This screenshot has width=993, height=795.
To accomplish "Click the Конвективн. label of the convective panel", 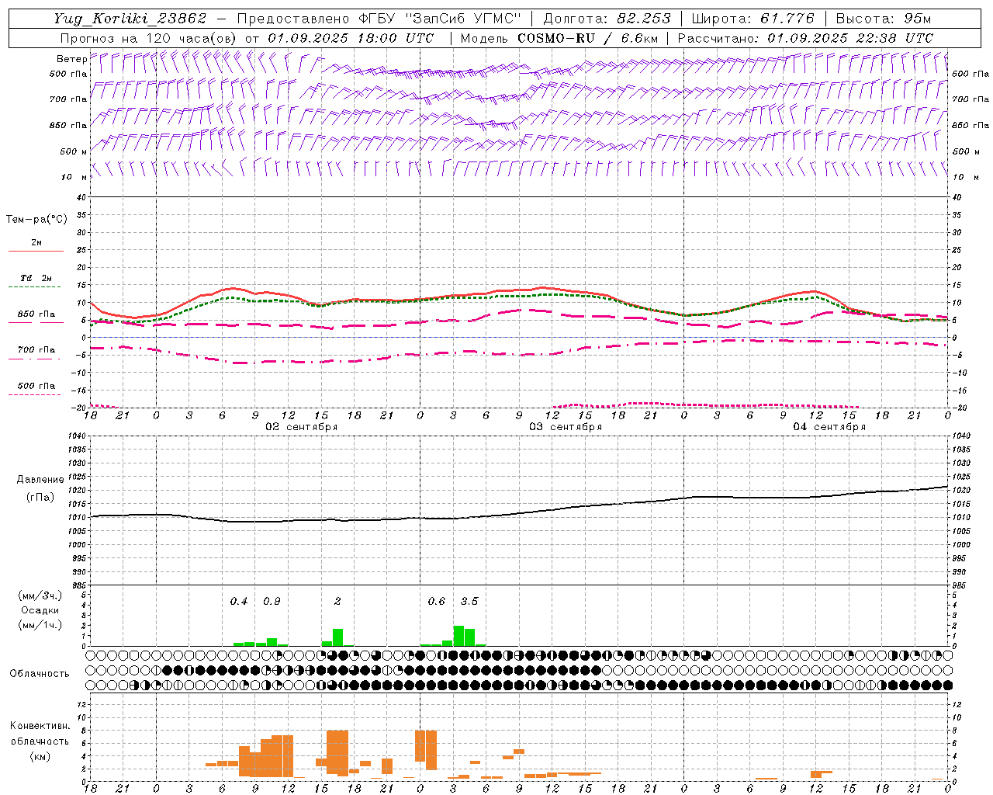I will pyautogui.click(x=40, y=726).
